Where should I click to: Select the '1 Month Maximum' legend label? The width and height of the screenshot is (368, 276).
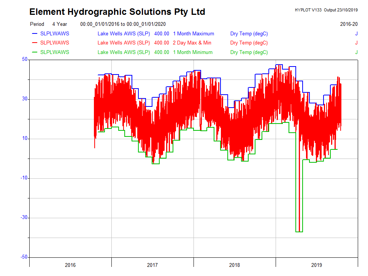[194, 33]
